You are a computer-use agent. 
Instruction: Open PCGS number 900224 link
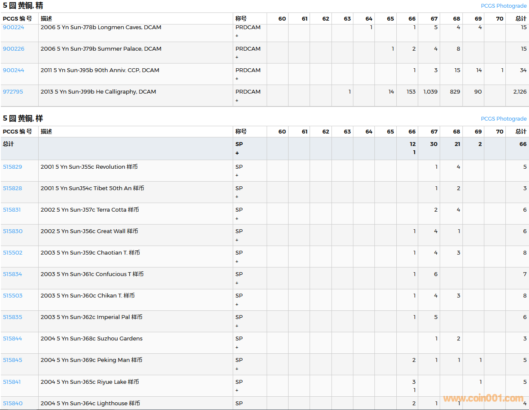[13, 27]
